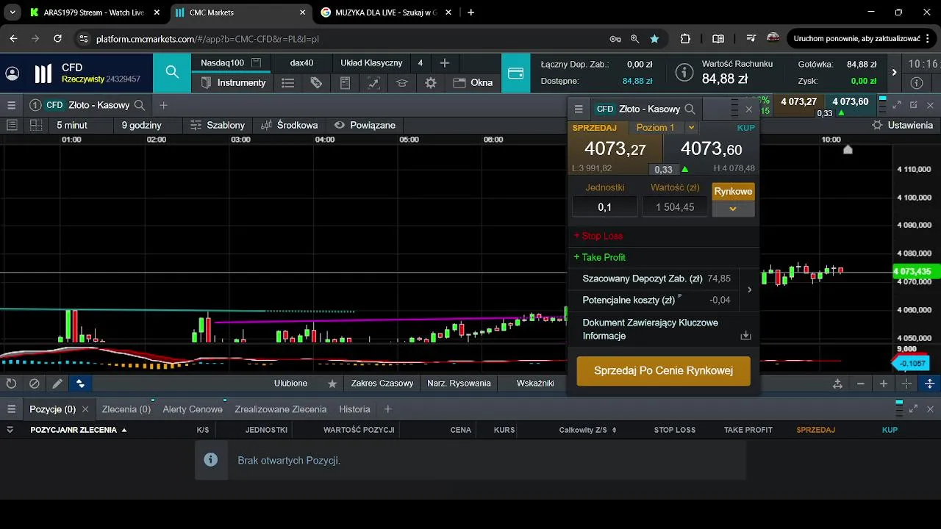Click the chart list layout icon
This screenshot has height=529, width=941.
[12, 125]
